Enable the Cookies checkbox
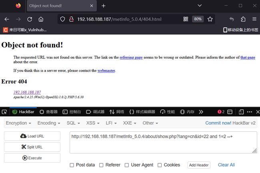The height and width of the screenshot is (173, 260). [160, 165]
